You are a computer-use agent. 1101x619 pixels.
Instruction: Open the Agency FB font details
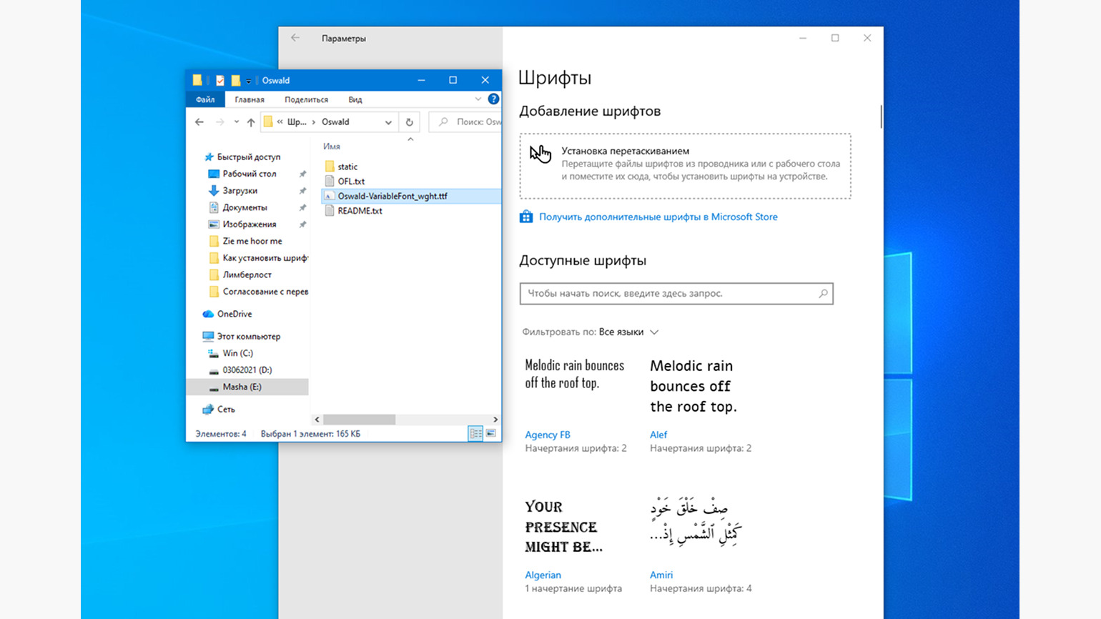(x=548, y=435)
